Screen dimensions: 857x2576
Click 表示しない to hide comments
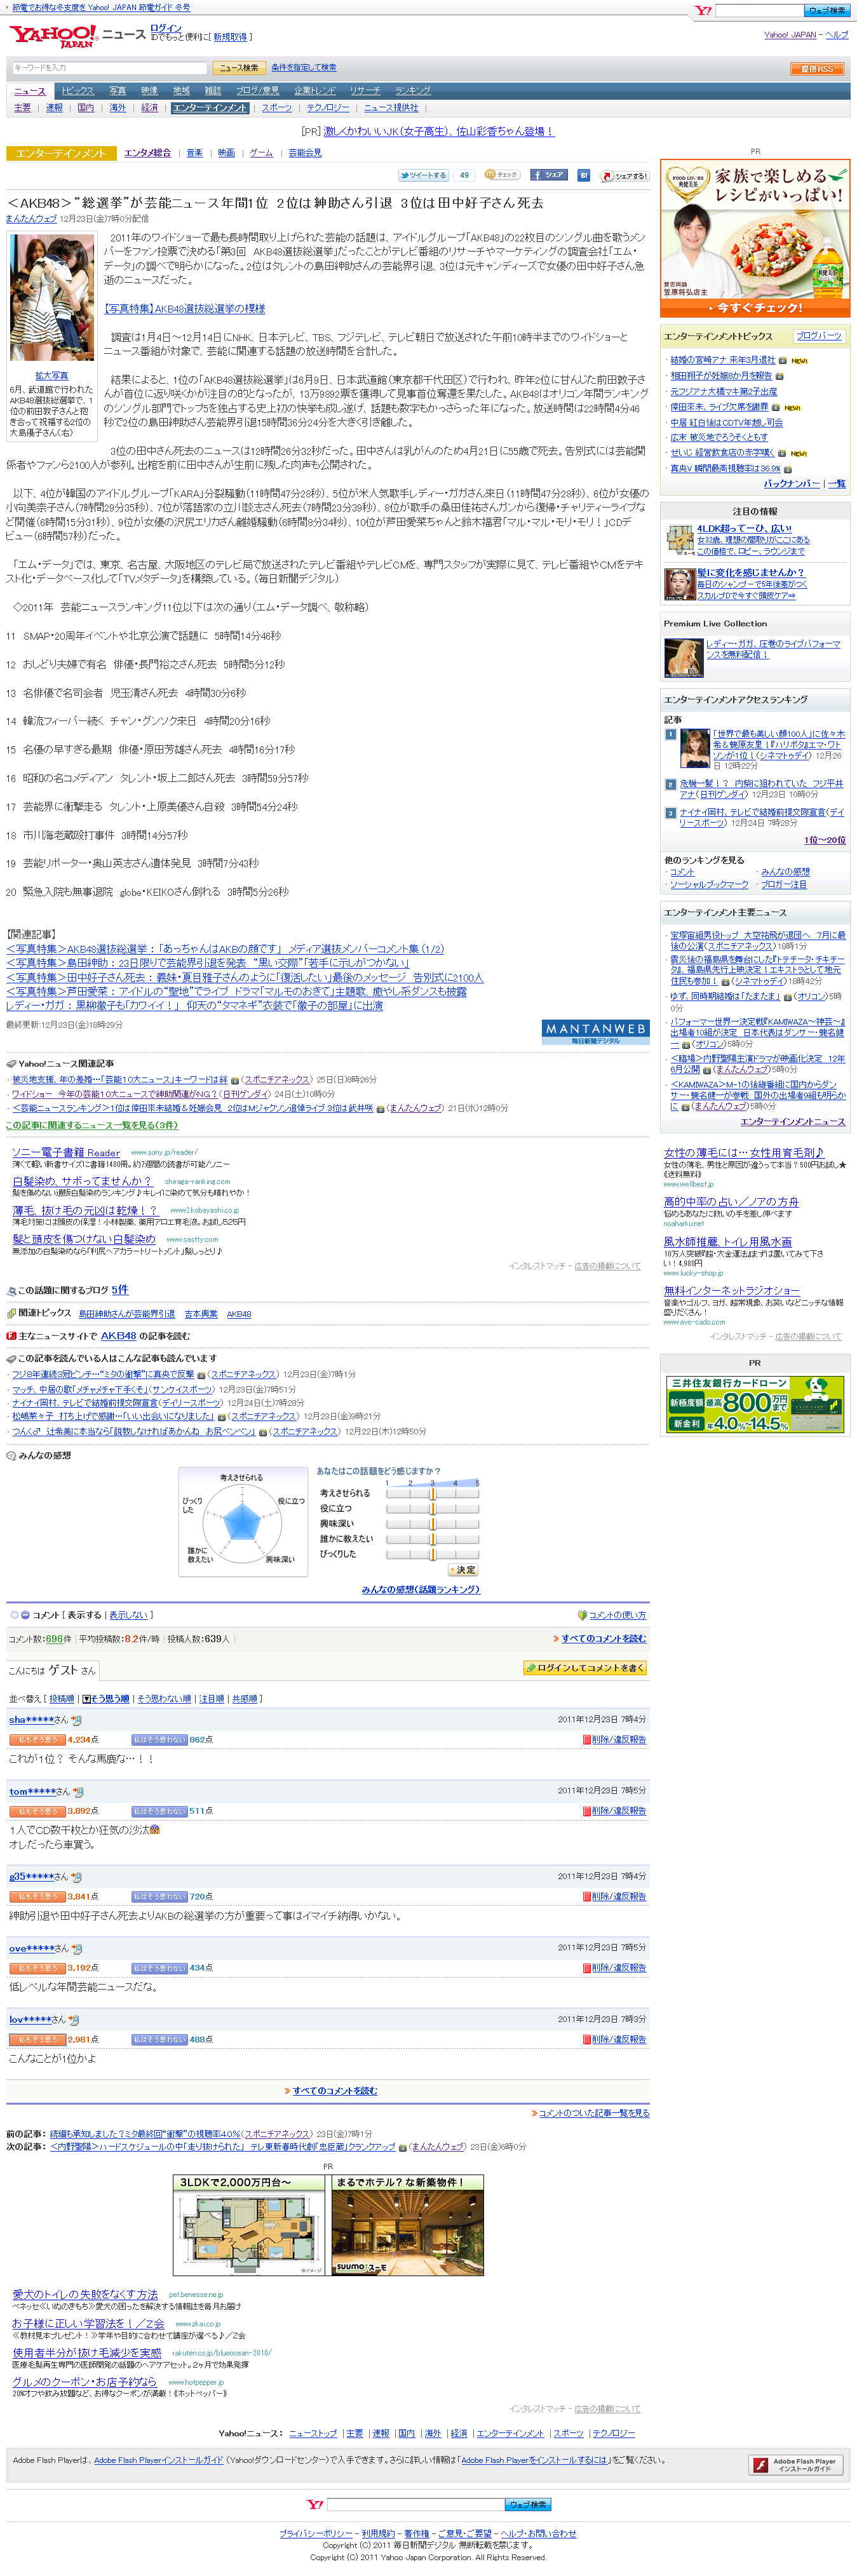click(128, 1614)
